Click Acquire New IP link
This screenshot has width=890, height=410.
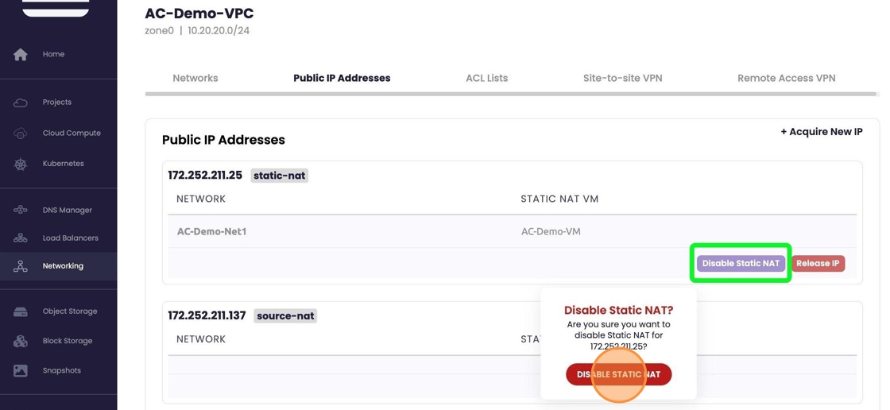821,132
